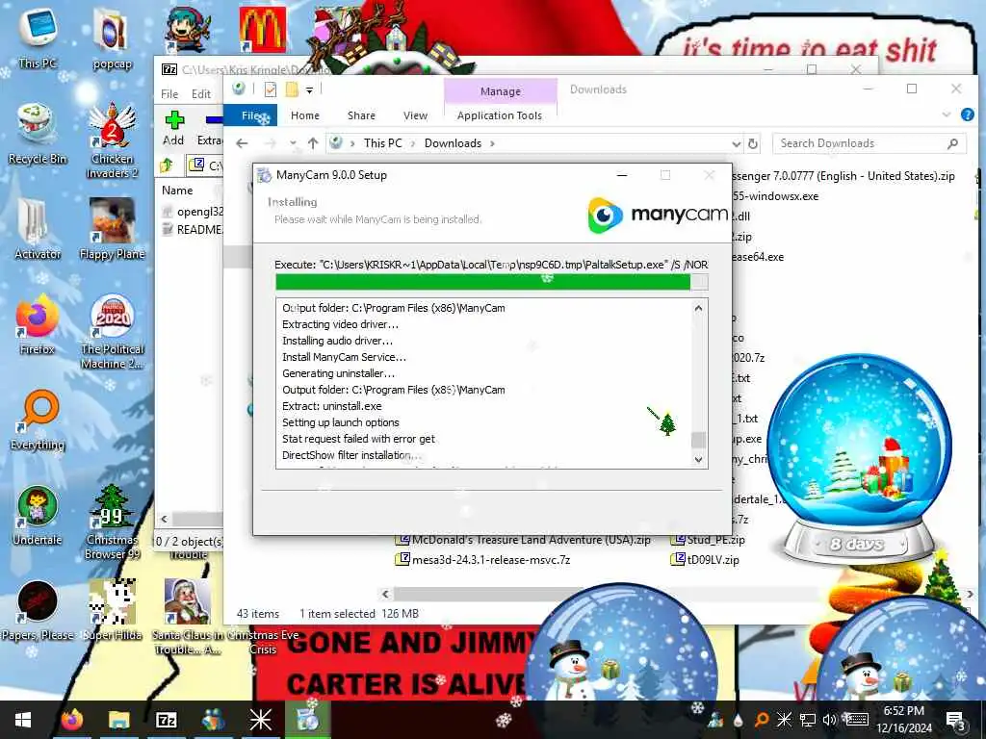986x739 pixels.
Task: Open Super Hilda desktop icon
Action: pyautogui.click(x=112, y=611)
